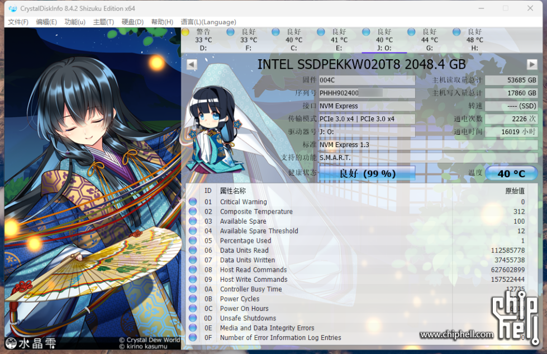
Task: Click the Composite Temperature status orb
Action: click(193, 211)
